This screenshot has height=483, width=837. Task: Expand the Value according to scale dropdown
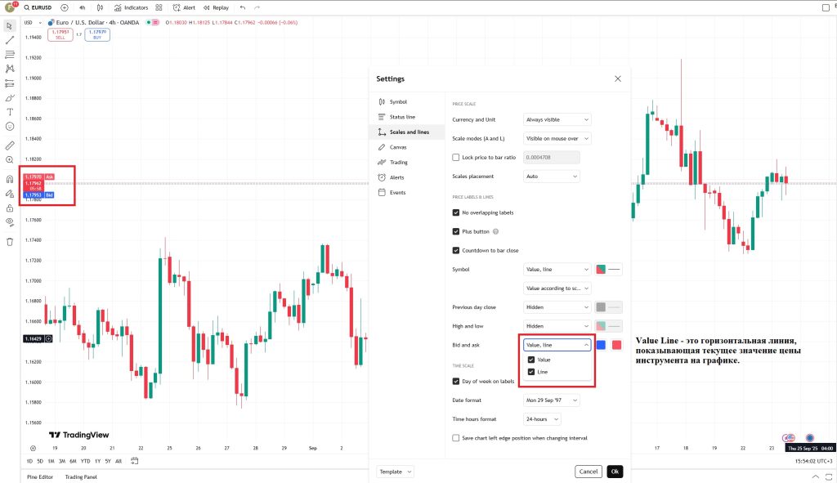[557, 288]
